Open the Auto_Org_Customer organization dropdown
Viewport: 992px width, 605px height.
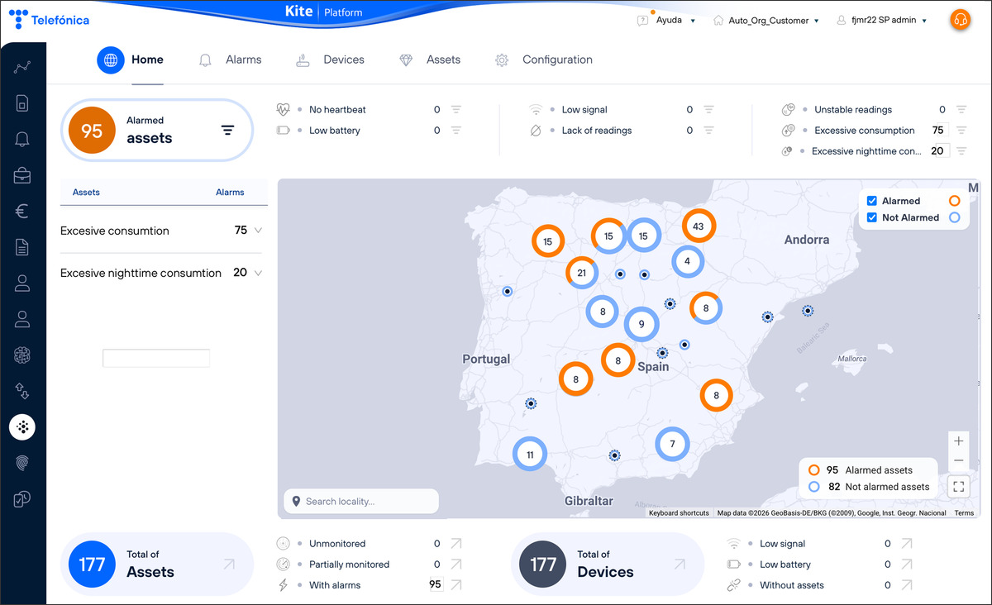coord(765,20)
